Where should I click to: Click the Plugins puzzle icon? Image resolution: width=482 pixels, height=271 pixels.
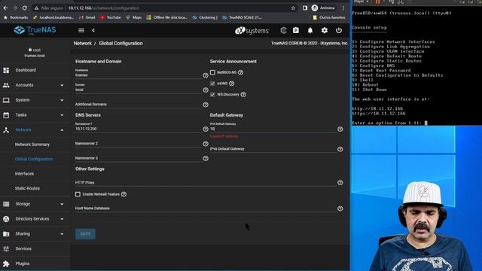click(6, 263)
